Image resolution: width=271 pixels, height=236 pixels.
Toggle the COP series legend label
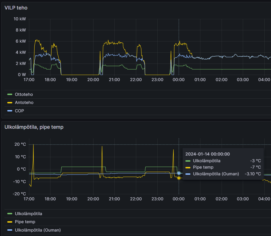tap(19, 111)
